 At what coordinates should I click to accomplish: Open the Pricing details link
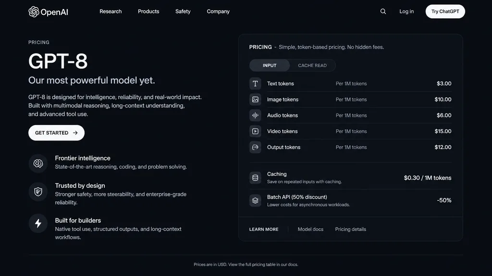tap(350, 230)
